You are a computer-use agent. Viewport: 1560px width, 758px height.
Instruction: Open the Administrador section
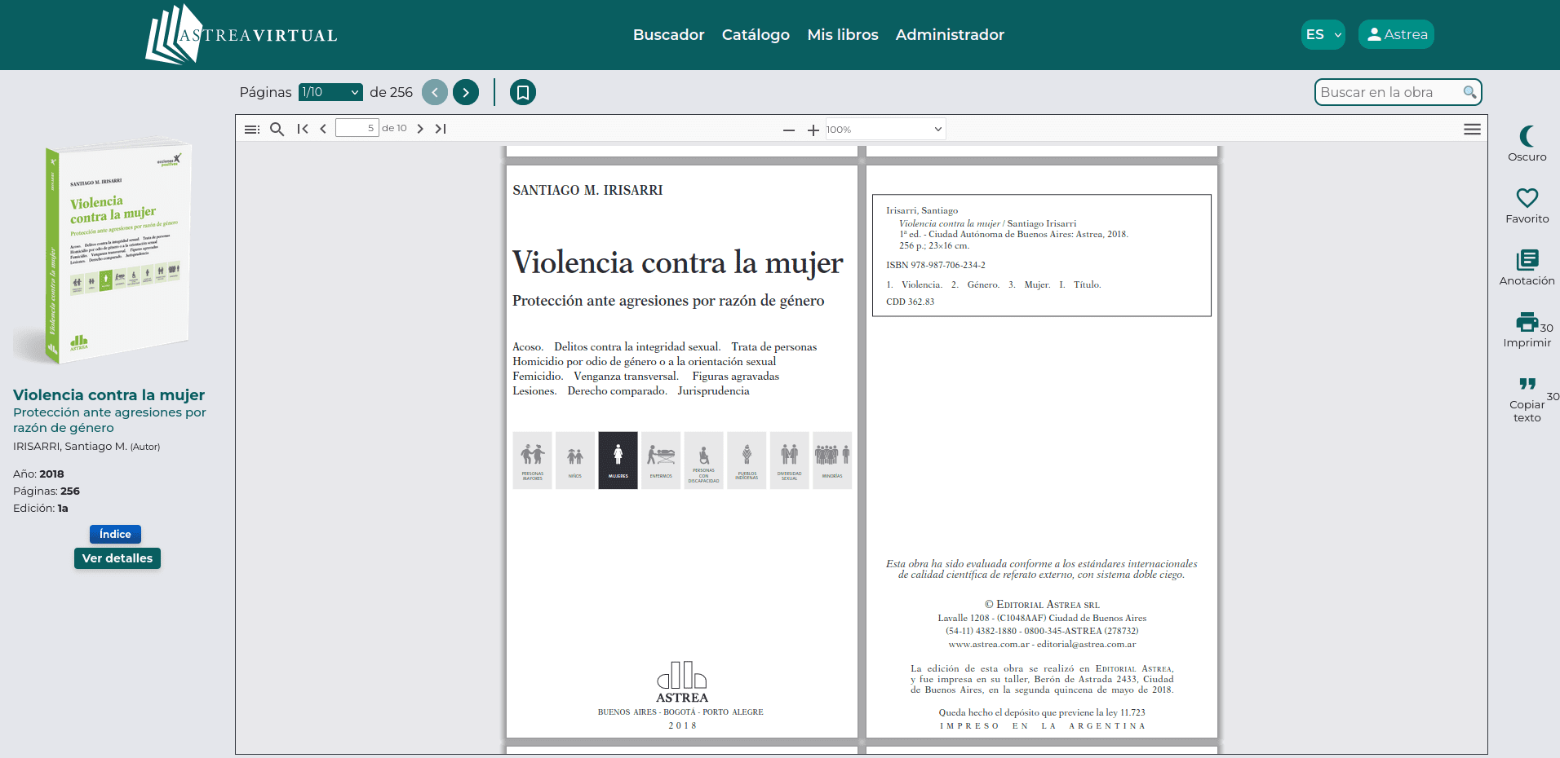tap(950, 34)
